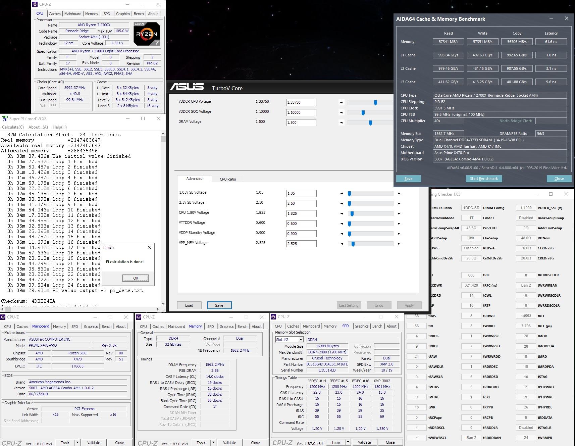Click Tools button in CPU-Z SPD window
This screenshot has height=446, width=575.
point(335,443)
